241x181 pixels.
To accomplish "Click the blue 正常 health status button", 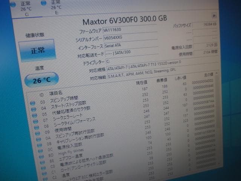I will tap(37, 51).
